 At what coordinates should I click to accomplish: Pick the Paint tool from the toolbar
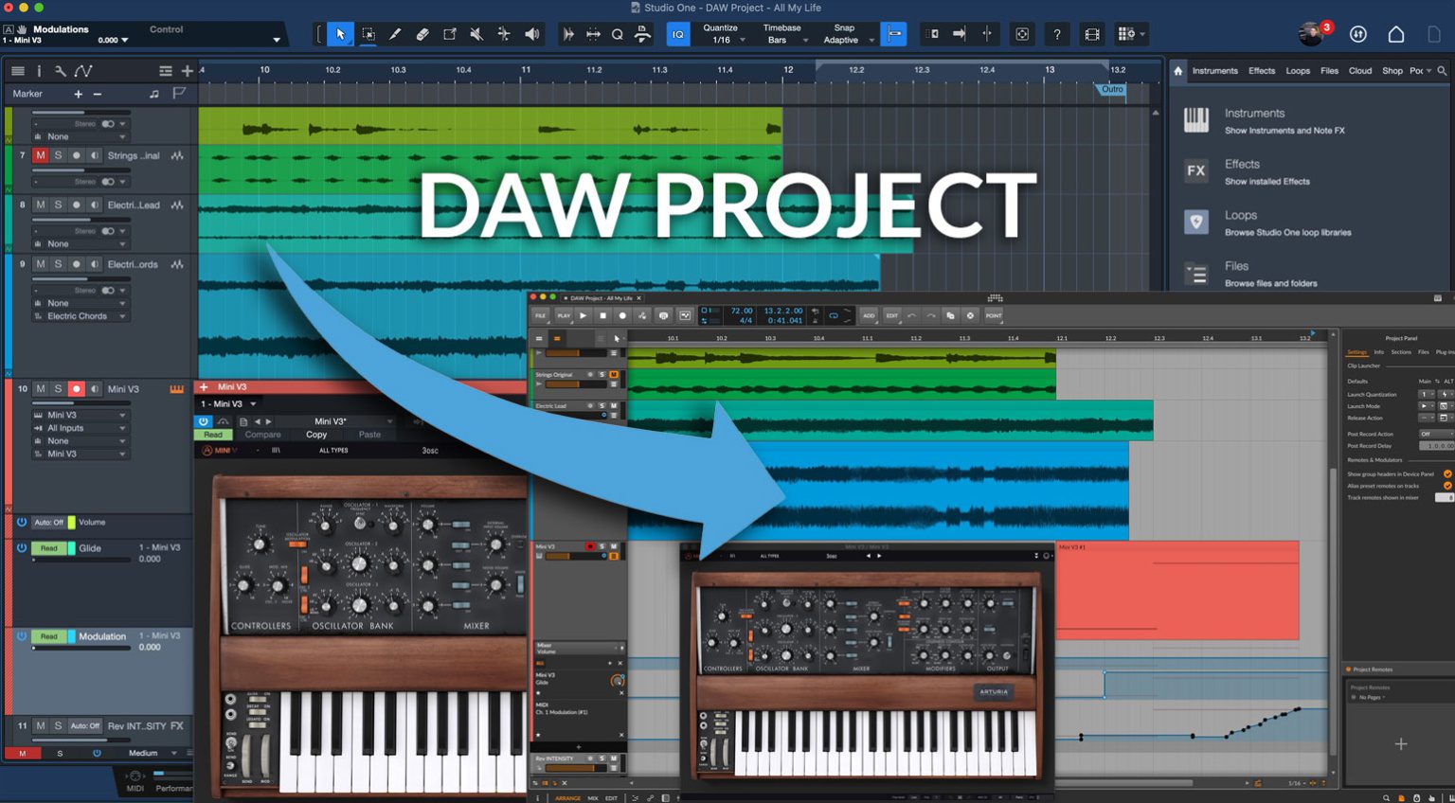[x=394, y=34]
